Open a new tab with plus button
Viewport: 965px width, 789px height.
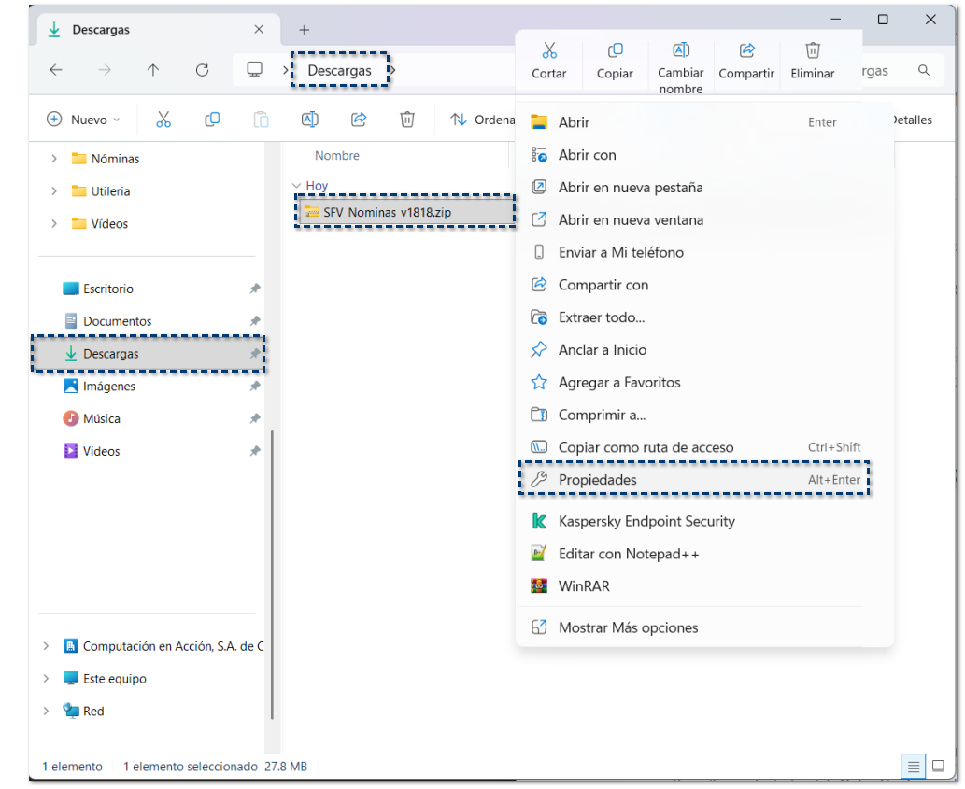pyautogui.click(x=304, y=30)
